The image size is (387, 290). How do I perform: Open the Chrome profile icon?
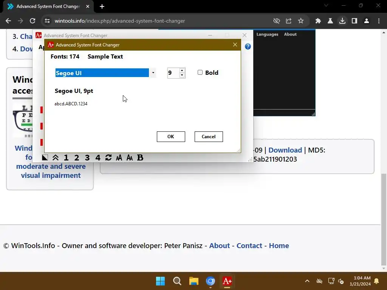pos(367,21)
